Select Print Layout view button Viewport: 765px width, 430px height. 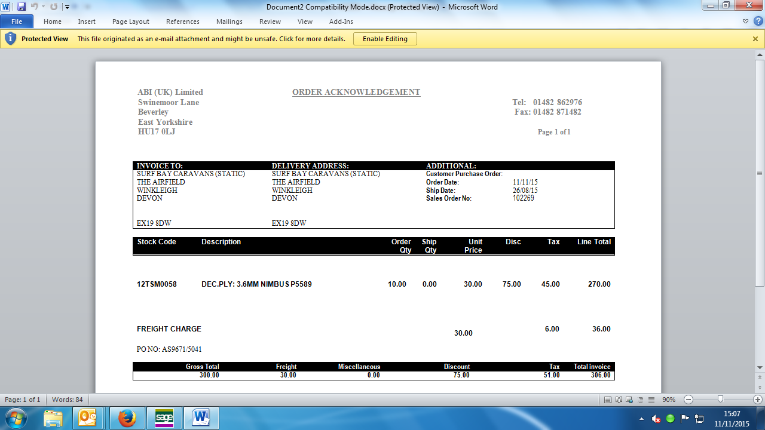(x=608, y=400)
